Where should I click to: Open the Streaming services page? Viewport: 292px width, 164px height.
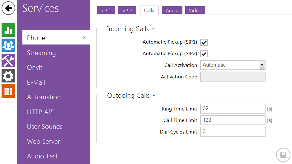(x=41, y=53)
